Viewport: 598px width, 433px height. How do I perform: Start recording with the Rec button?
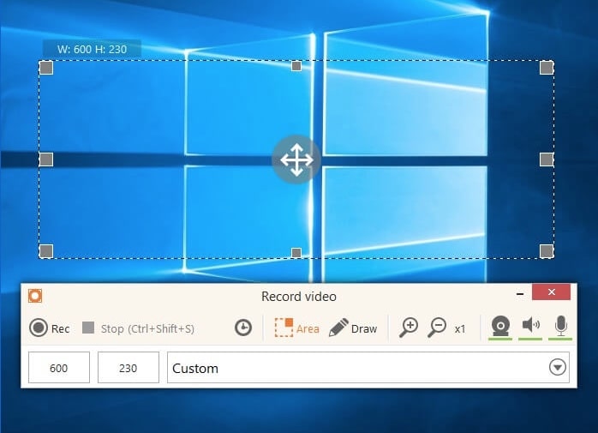49,328
